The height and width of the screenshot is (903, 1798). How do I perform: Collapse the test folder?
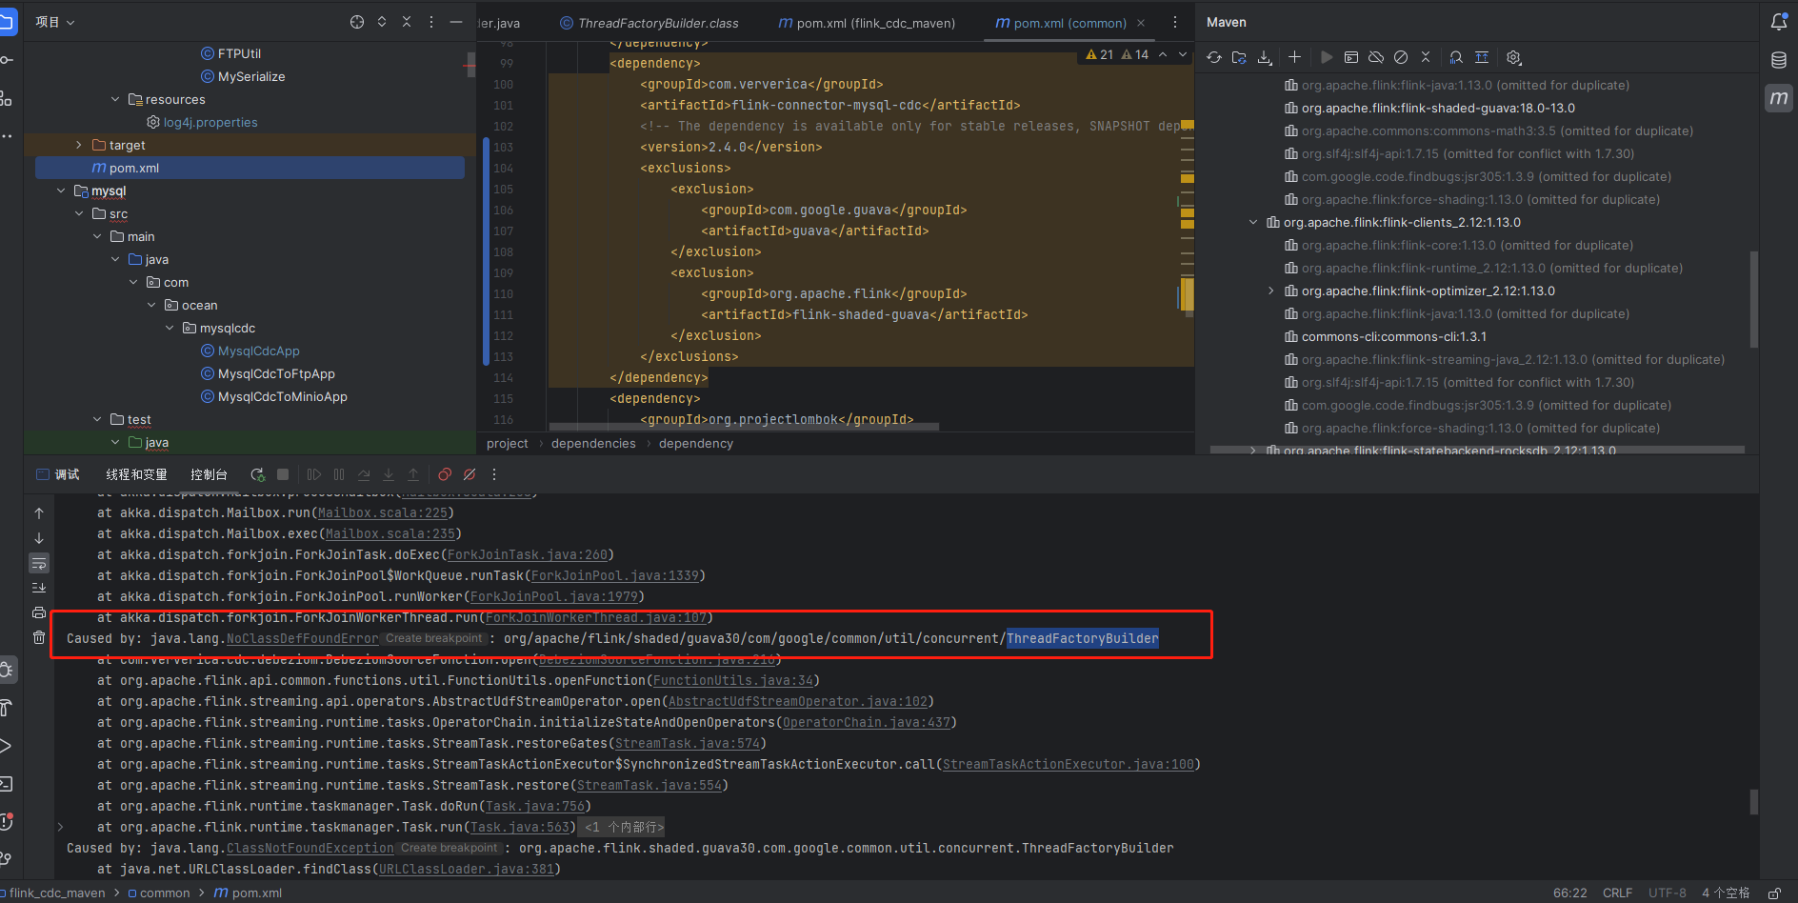(97, 419)
